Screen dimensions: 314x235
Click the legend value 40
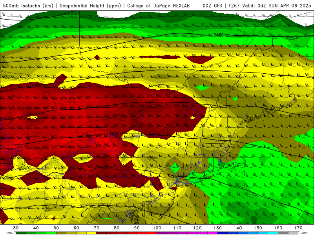coord(36,228)
